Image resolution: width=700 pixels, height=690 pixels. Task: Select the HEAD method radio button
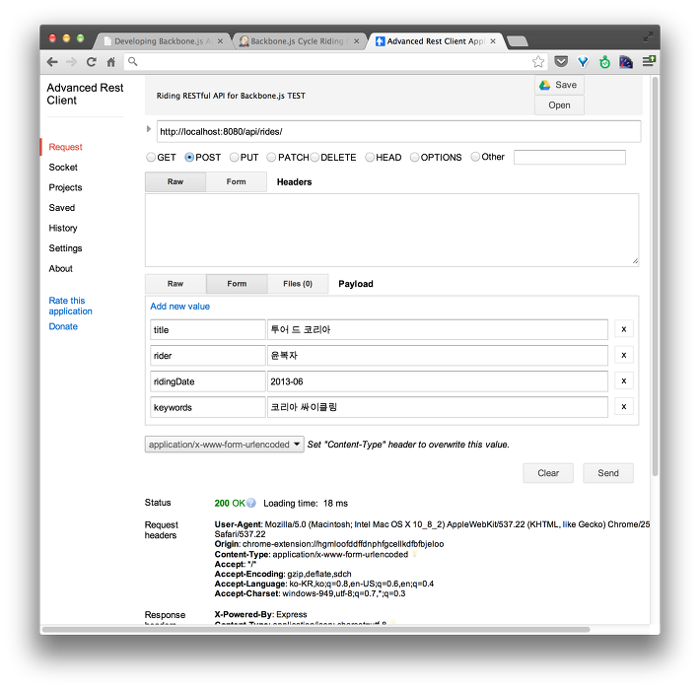click(370, 157)
